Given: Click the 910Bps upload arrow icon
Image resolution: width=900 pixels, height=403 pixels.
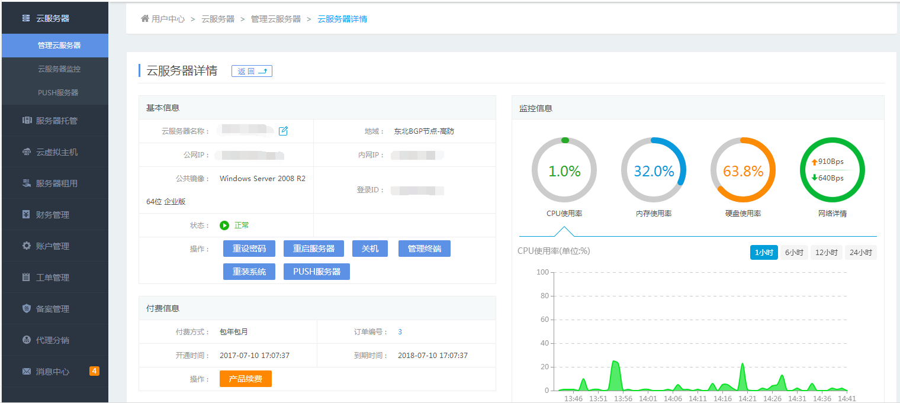Looking at the screenshot, I should pyautogui.click(x=814, y=162).
